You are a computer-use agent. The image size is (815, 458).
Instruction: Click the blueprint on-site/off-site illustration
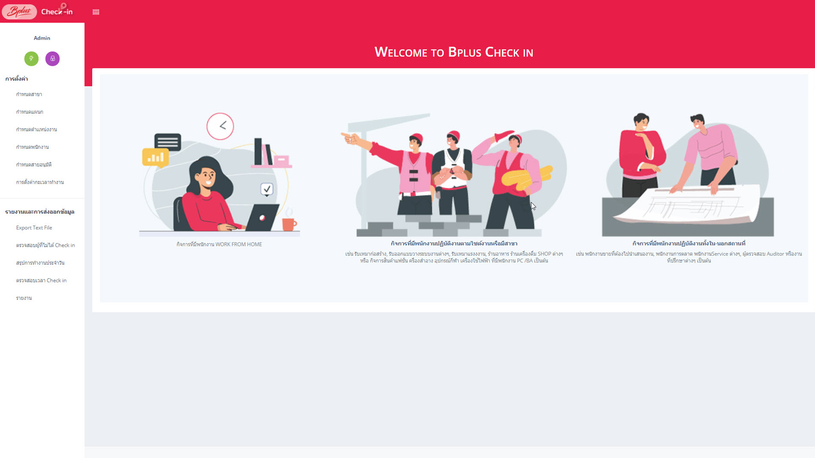coord(688,174)
